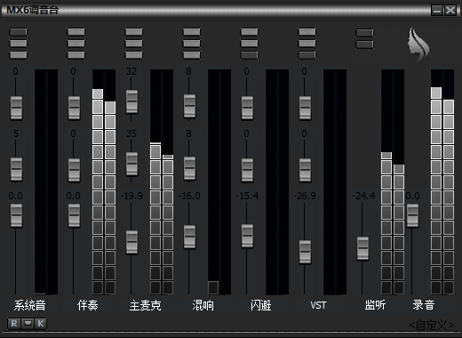Click the 混响 channel label

click(203, 305)
